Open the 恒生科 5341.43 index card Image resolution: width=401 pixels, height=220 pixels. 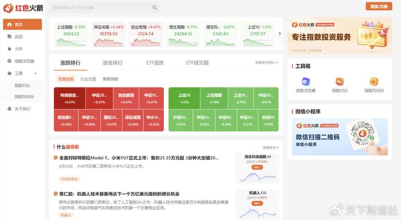tap(221, 35)
